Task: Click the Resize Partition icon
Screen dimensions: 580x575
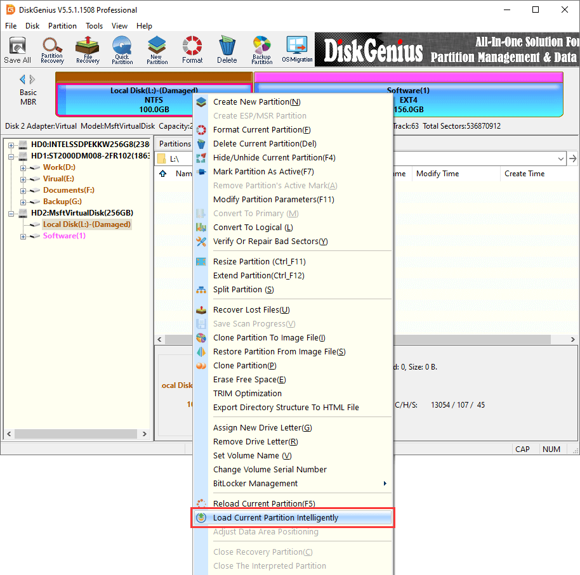Action: point(201,262)
